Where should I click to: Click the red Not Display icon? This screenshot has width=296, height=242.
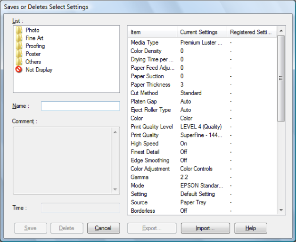[x=19, y=70]
